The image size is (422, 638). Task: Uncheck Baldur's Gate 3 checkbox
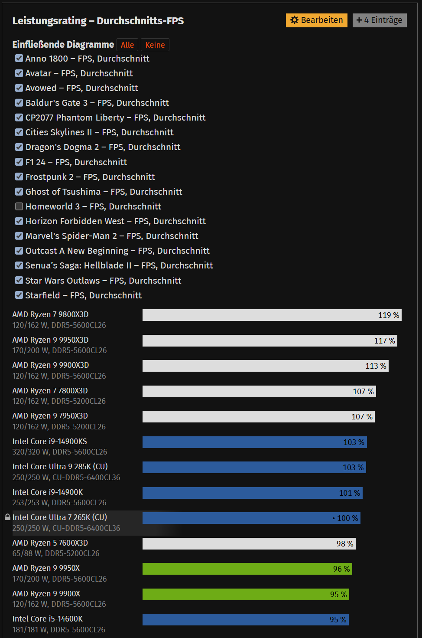[19, 102]
